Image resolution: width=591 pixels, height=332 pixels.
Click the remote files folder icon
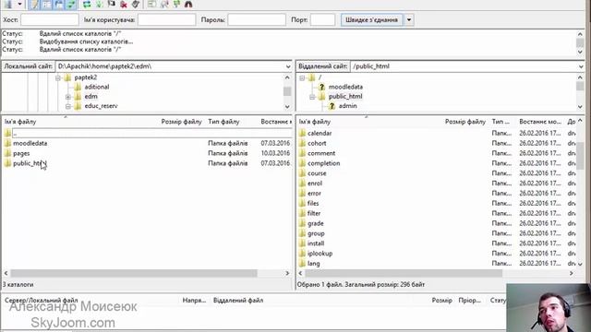302,203
